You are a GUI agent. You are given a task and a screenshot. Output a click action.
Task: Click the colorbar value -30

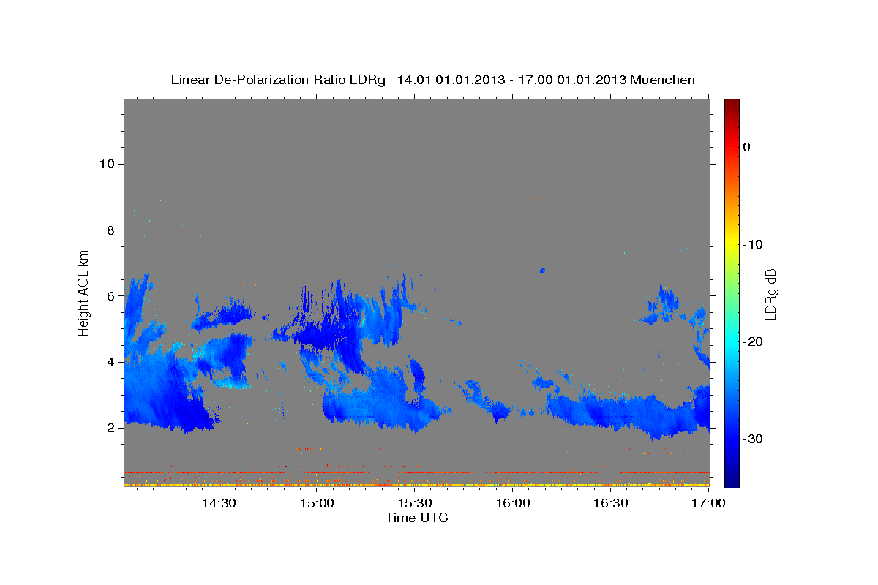pyautogui.click(x=753, y=439)
